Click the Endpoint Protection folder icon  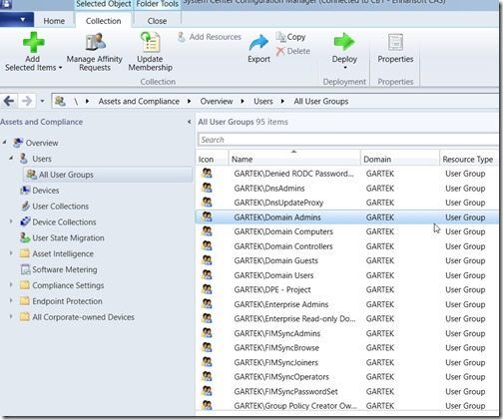[25, 301]
